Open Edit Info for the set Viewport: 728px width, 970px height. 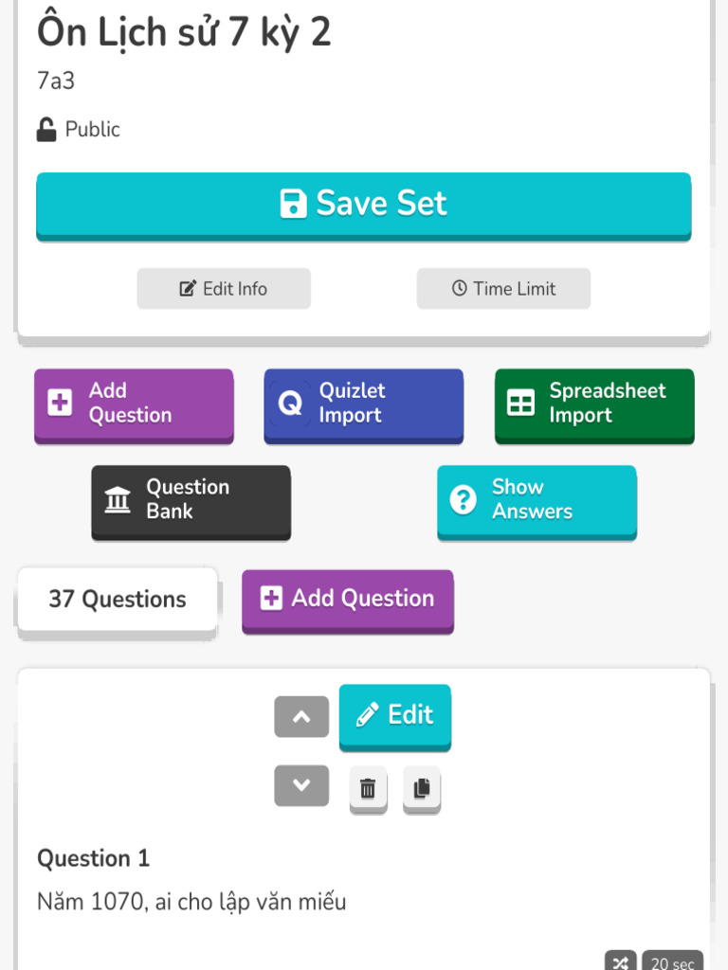point(224,289)
